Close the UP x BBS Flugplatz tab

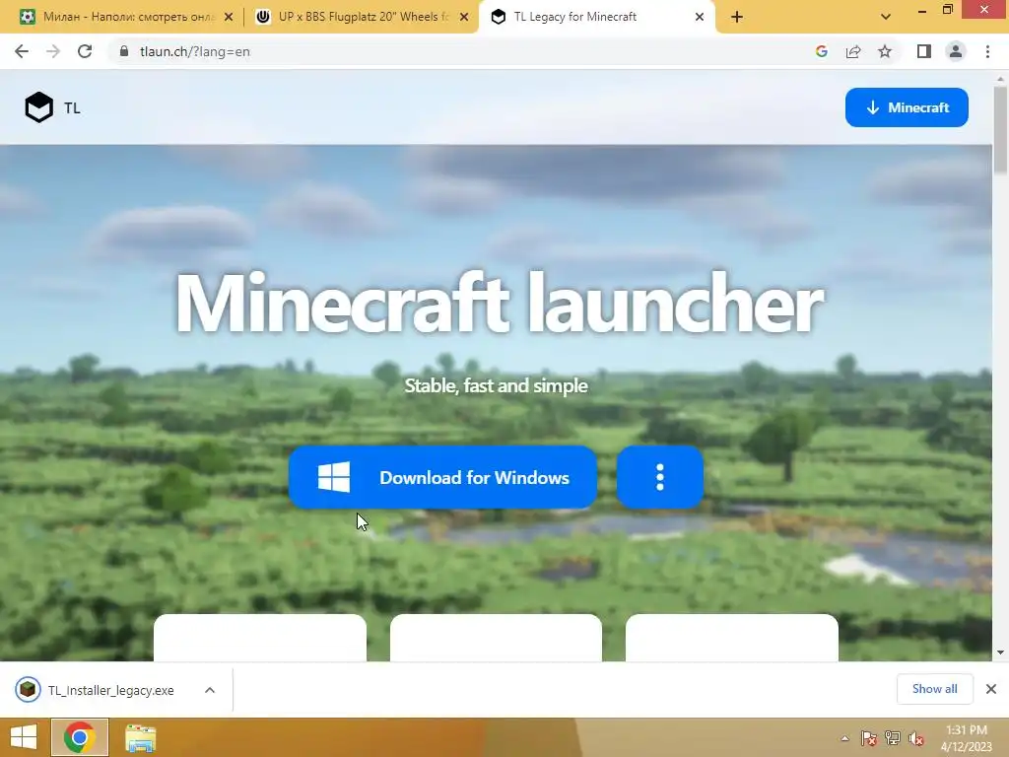point(464,18)
